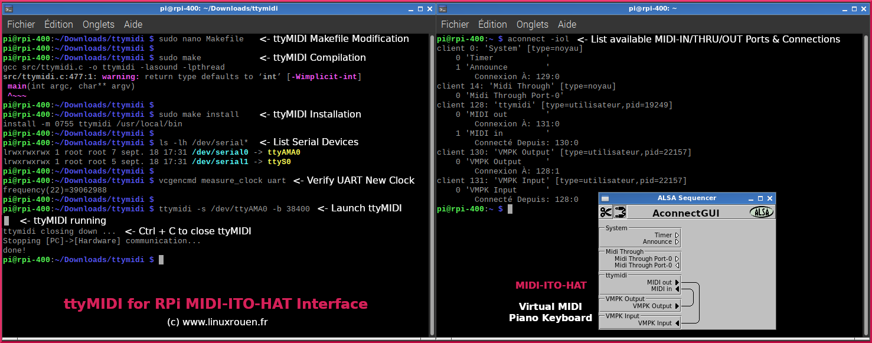Click the 'vcgencmd measure_clock uart' command
This screenshot has height=343, width=872.
223,181
